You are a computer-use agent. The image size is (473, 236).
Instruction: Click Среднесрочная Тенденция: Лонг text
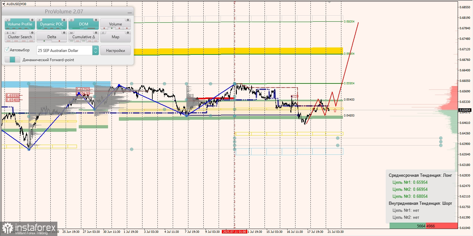(420, 175)
